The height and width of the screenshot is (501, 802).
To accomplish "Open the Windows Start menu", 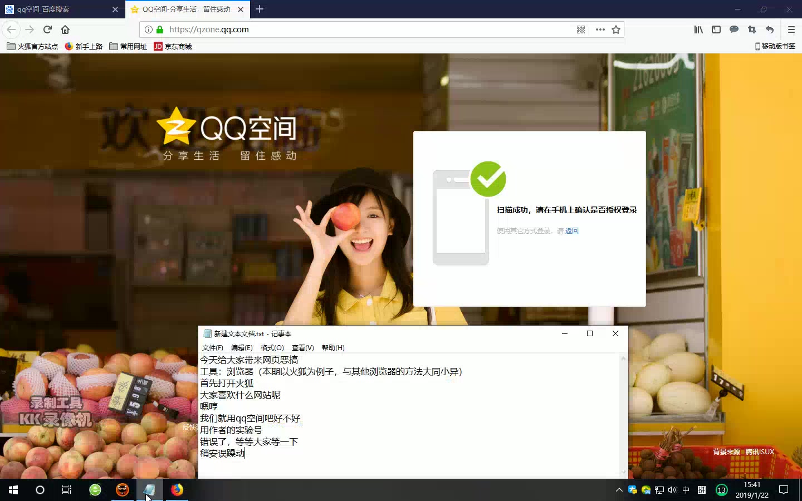I will 13,490.
